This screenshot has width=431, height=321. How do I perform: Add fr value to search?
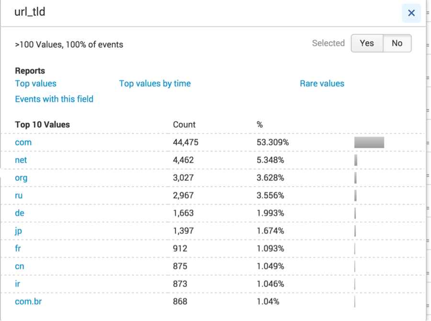pos(18,248)
